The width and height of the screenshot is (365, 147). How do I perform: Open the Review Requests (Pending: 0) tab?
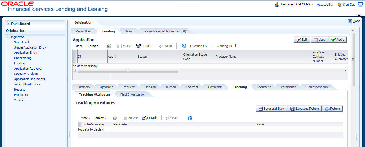(165, 31)
